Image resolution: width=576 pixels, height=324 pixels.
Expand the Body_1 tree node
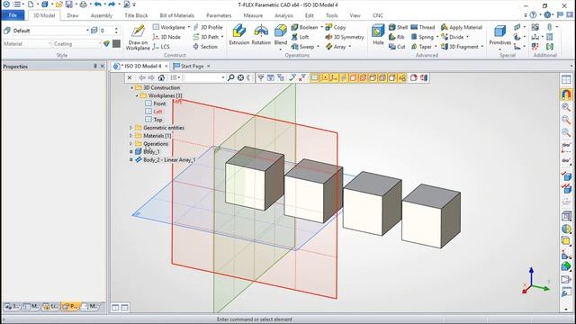click(x=130, y=152)
